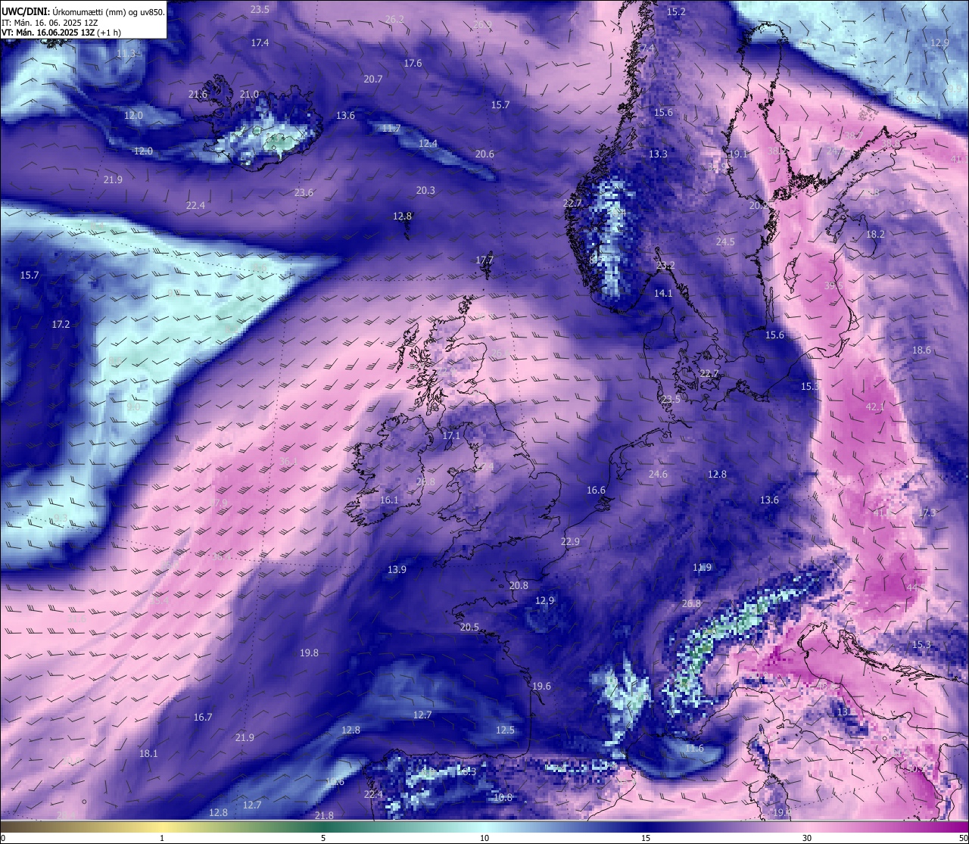Click the 37.9 map value label
The image size is (969, 844).
[219, 503]
